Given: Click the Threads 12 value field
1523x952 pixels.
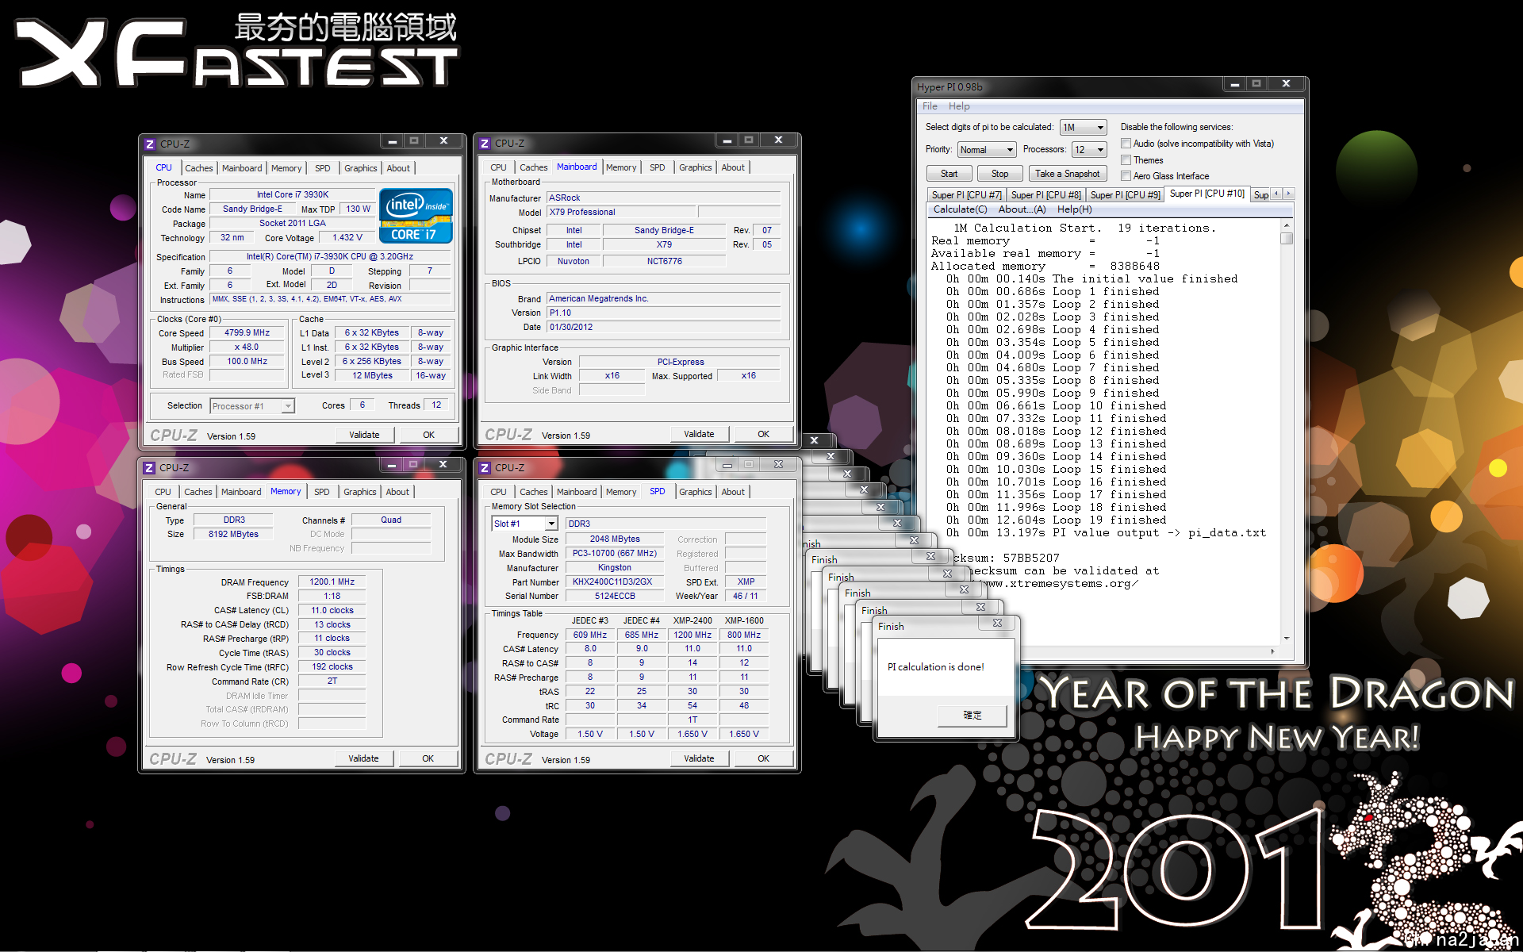Looking at the screenshot, I should (436, 405).
